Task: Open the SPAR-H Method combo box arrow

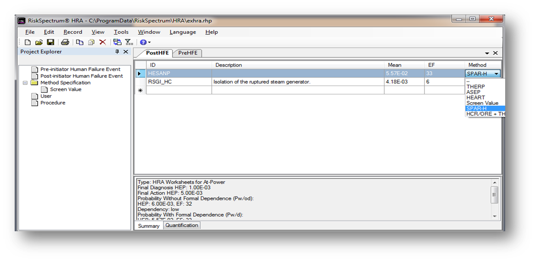Action: coord(496,74)
